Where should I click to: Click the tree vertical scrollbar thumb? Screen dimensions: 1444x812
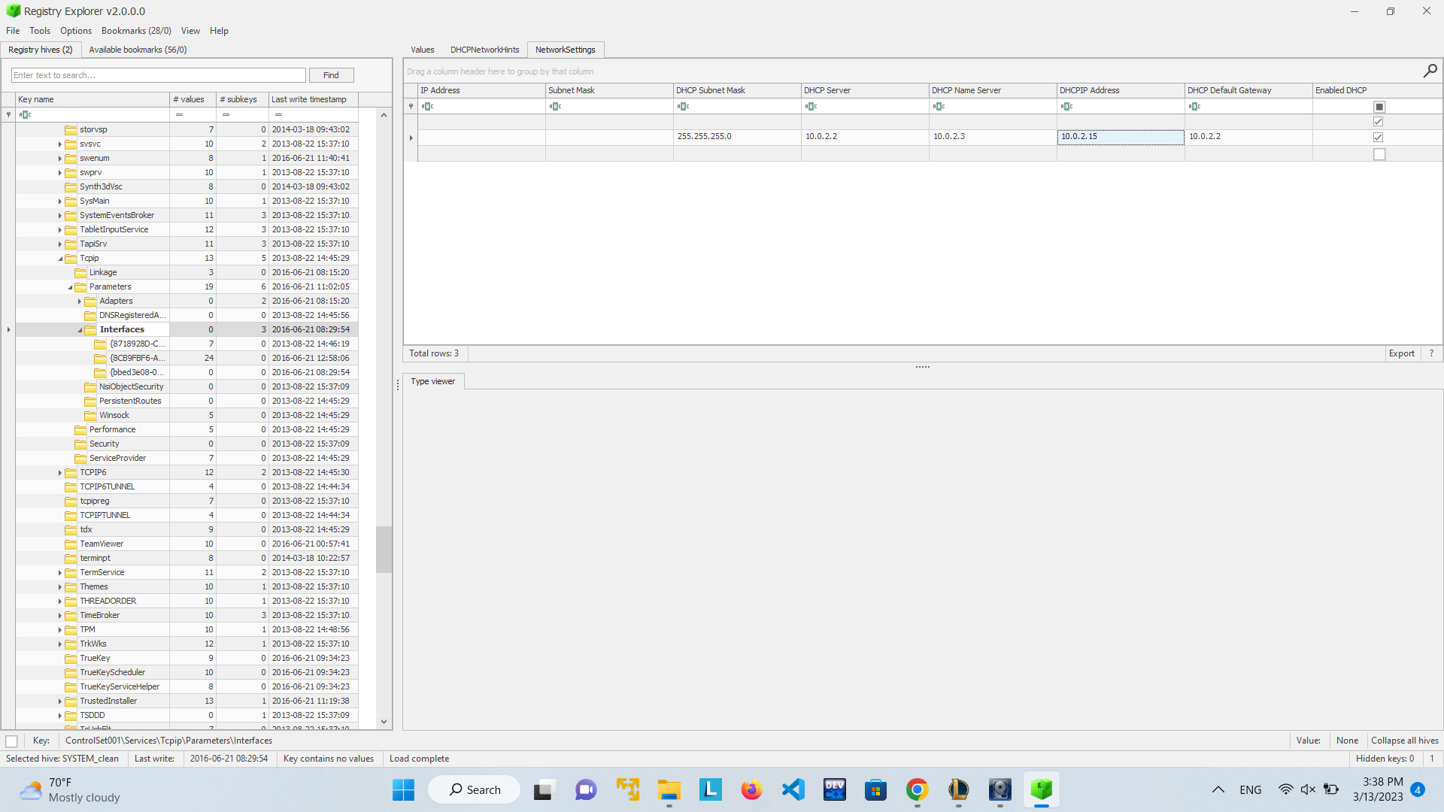coord(384,549)
